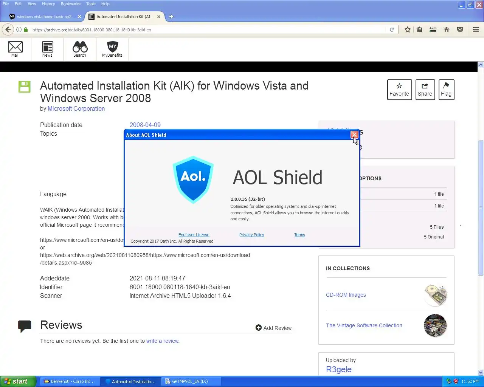
Task: Follow the Microsoft Corporation author link
Action: (76, 108)
